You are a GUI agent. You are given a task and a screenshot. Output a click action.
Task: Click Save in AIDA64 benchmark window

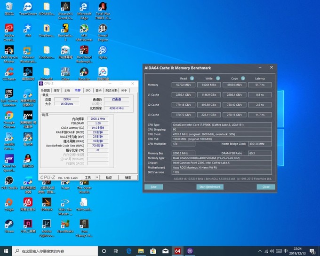154,187
